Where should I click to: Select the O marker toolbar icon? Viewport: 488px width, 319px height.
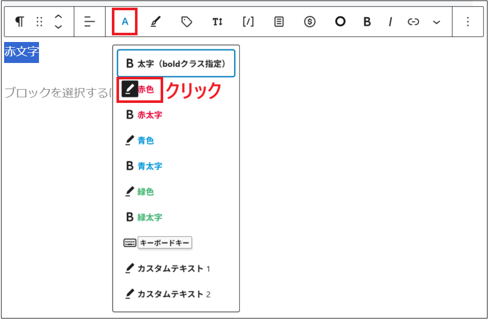click(x=340, y=22)
